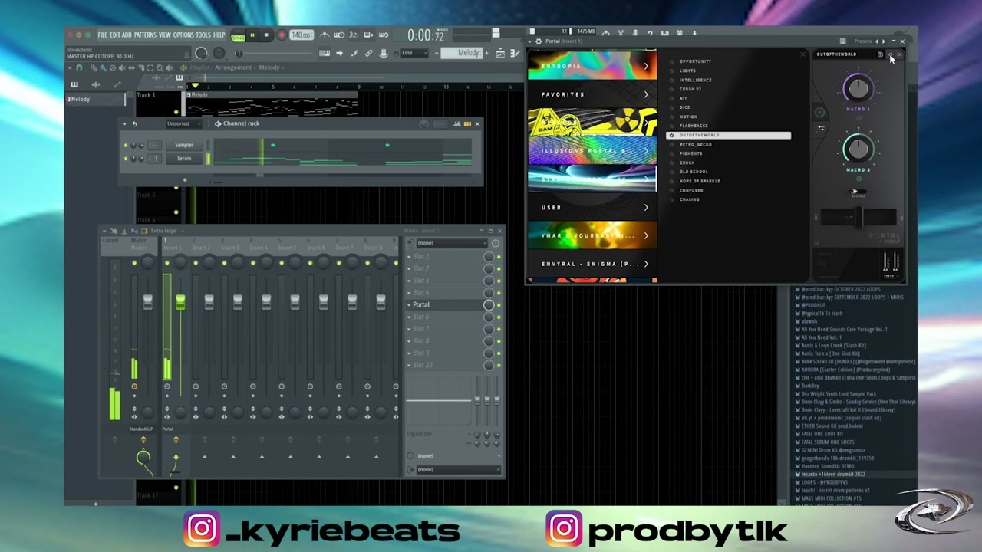Open the PATTERNS menu
The width and height of the screenshot is (982, 552).
(x=145, y=35)
